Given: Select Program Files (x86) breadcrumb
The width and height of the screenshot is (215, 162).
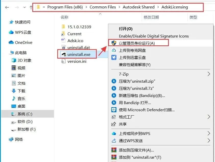Looking at the screenshot, I should click(65, 7).
